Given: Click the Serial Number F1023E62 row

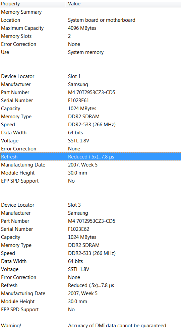Looking at the screenshot, I should coord(90,229).
